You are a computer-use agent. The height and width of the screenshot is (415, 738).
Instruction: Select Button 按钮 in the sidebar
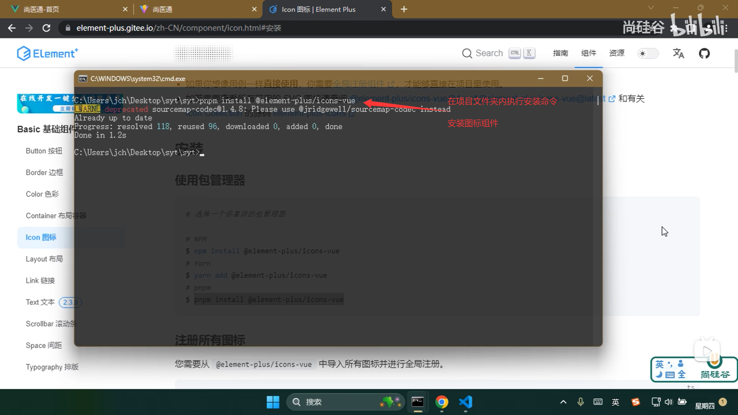(44, 151)
